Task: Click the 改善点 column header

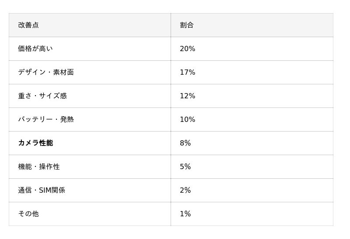Action: click(28, 25)
